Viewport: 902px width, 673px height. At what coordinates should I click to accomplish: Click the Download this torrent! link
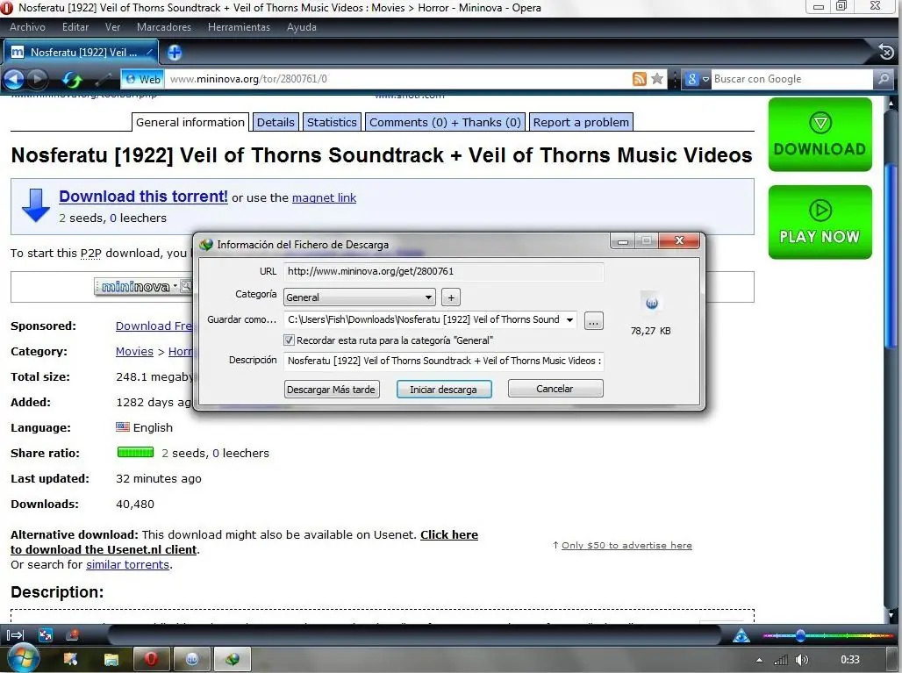tap(143, 197)
